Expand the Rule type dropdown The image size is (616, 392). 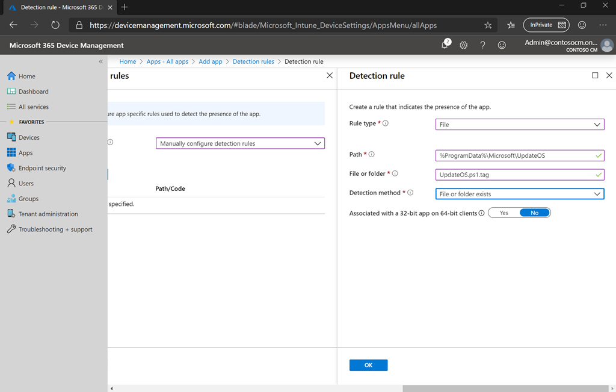pyautogui.click(x=519, y=125)
